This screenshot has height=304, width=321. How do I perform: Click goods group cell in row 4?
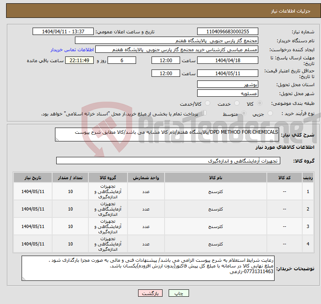click(108, 244)
